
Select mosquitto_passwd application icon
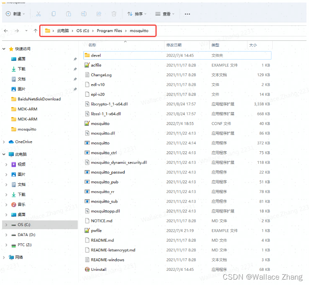[87, 172]
